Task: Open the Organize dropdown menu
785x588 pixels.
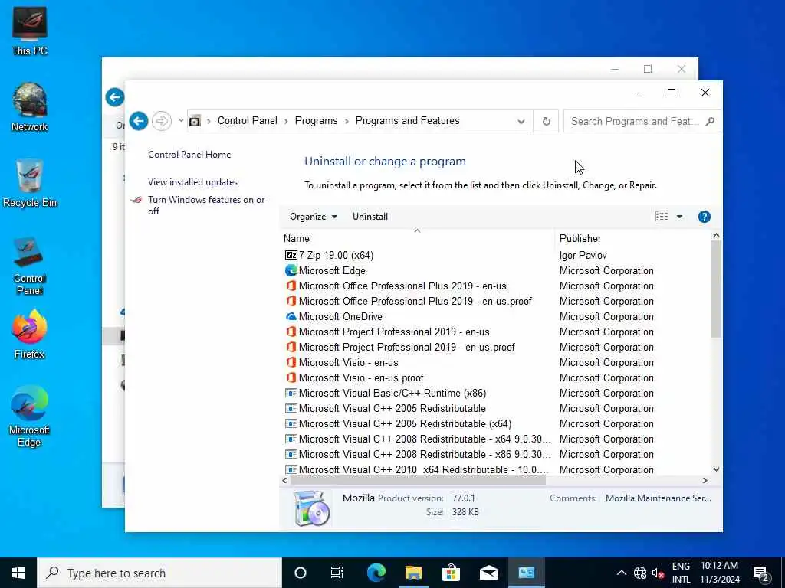Action: point(314,217)
